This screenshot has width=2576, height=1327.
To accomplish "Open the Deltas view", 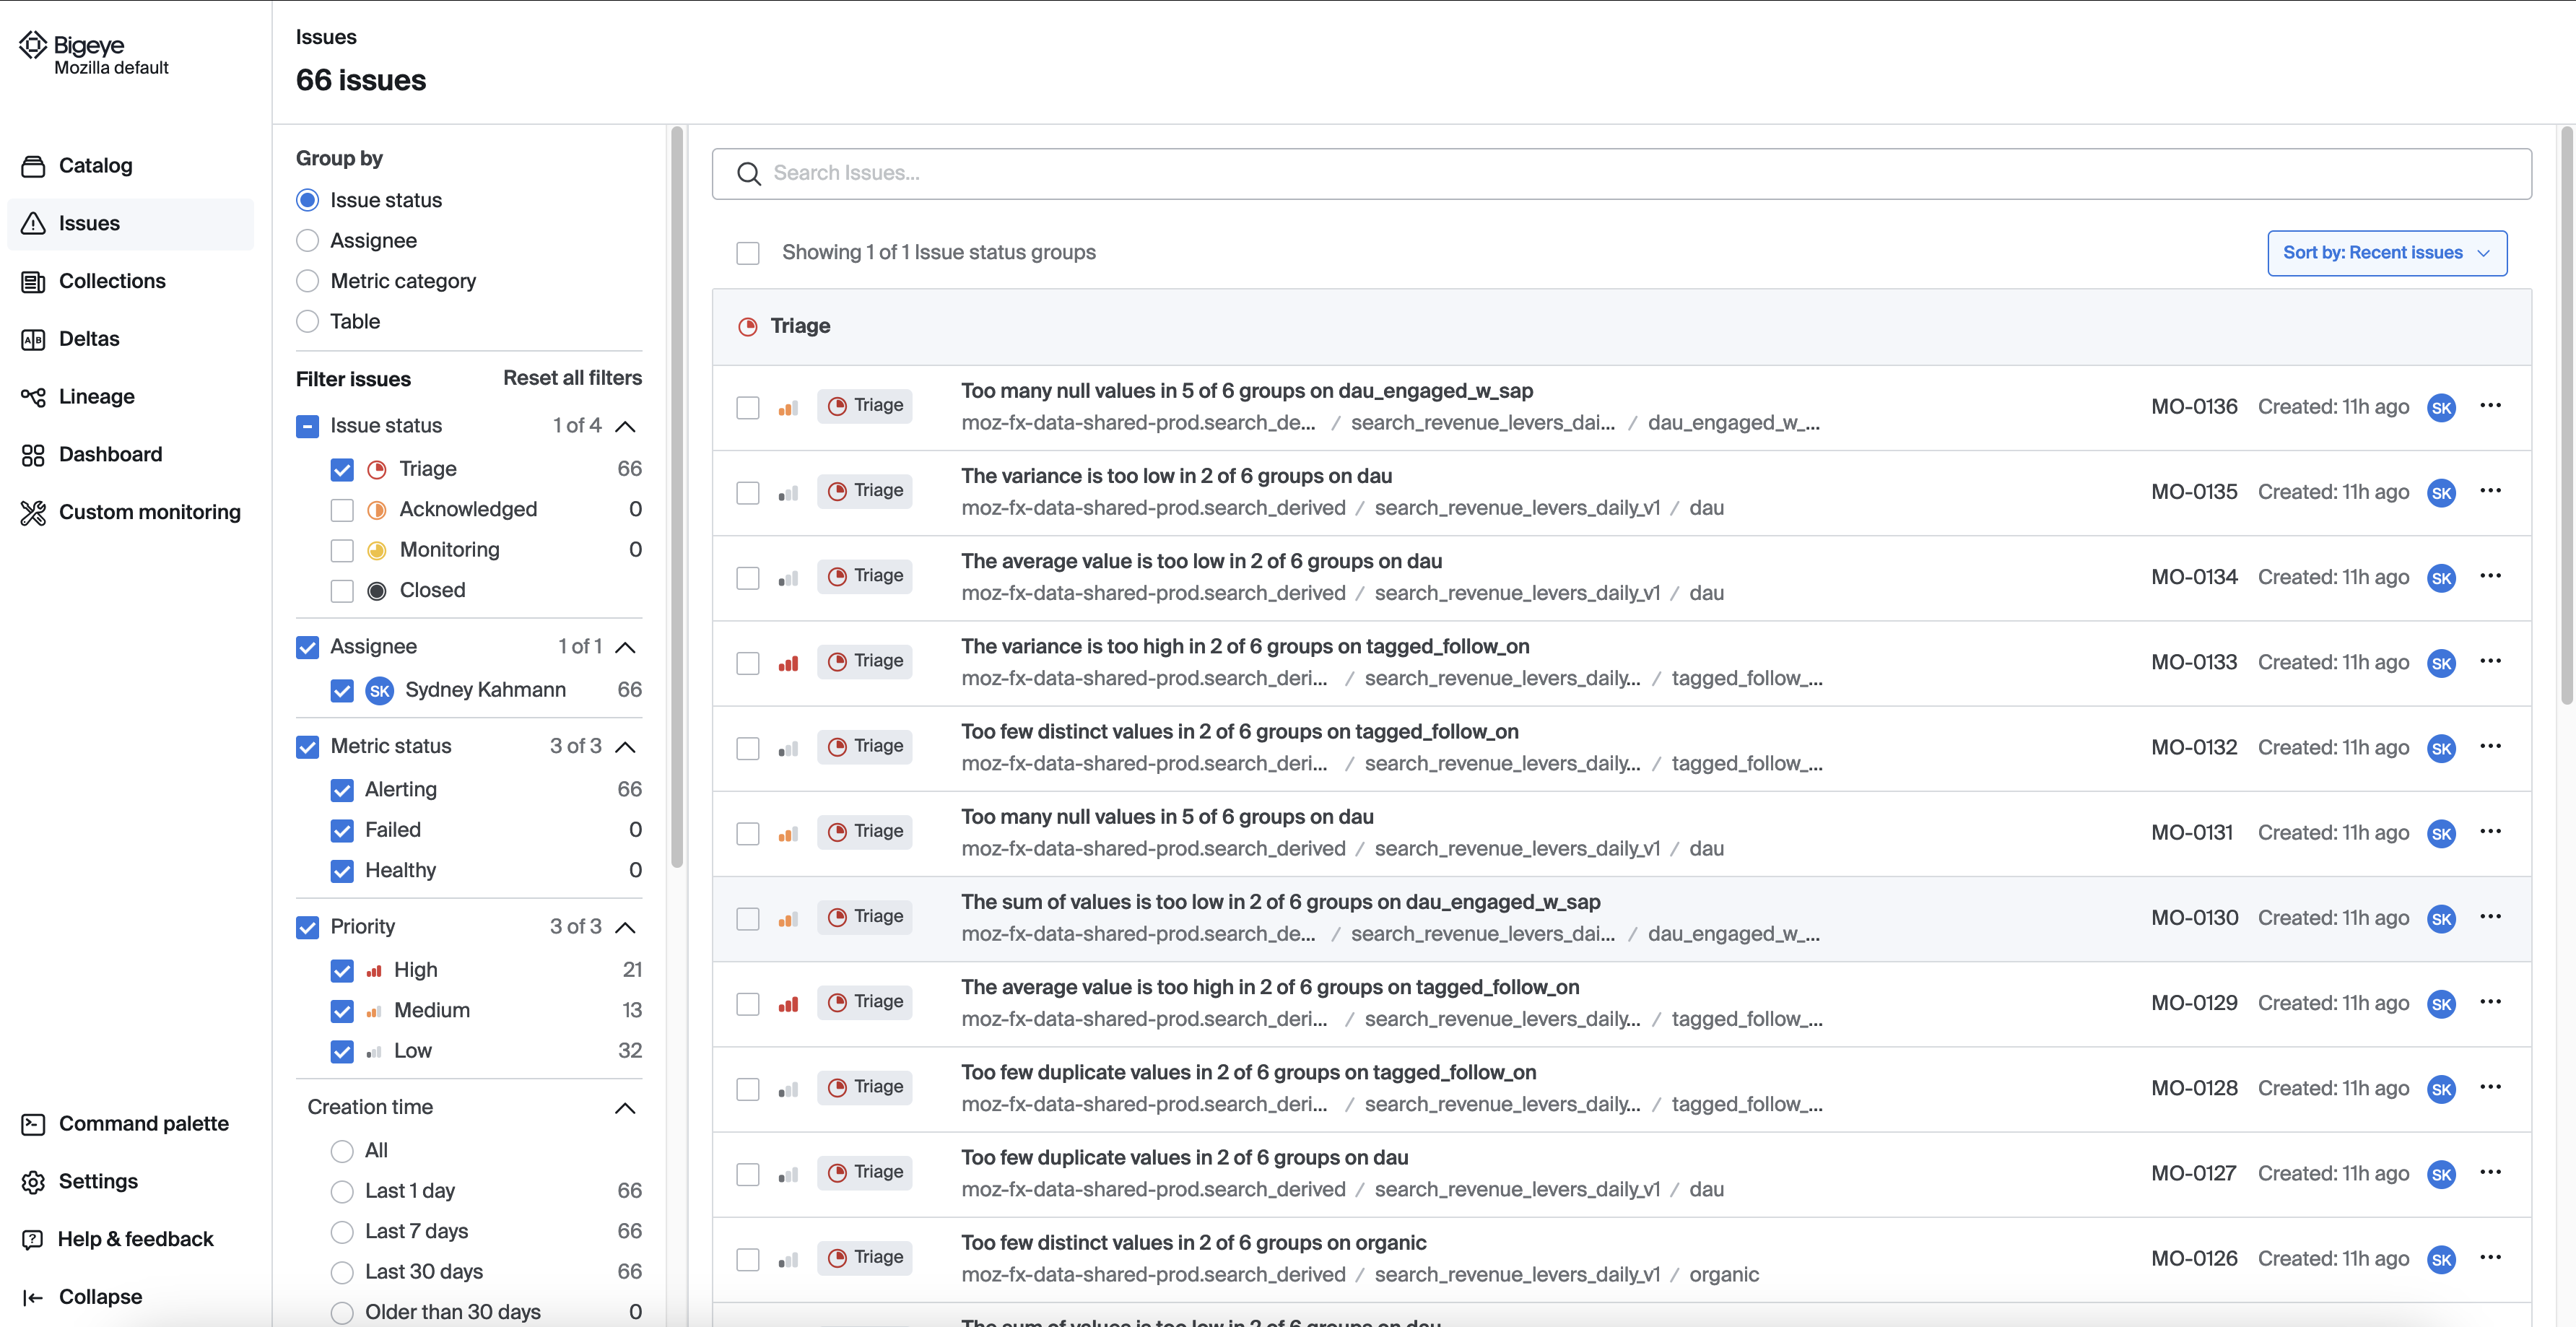I will coord(90,338).
